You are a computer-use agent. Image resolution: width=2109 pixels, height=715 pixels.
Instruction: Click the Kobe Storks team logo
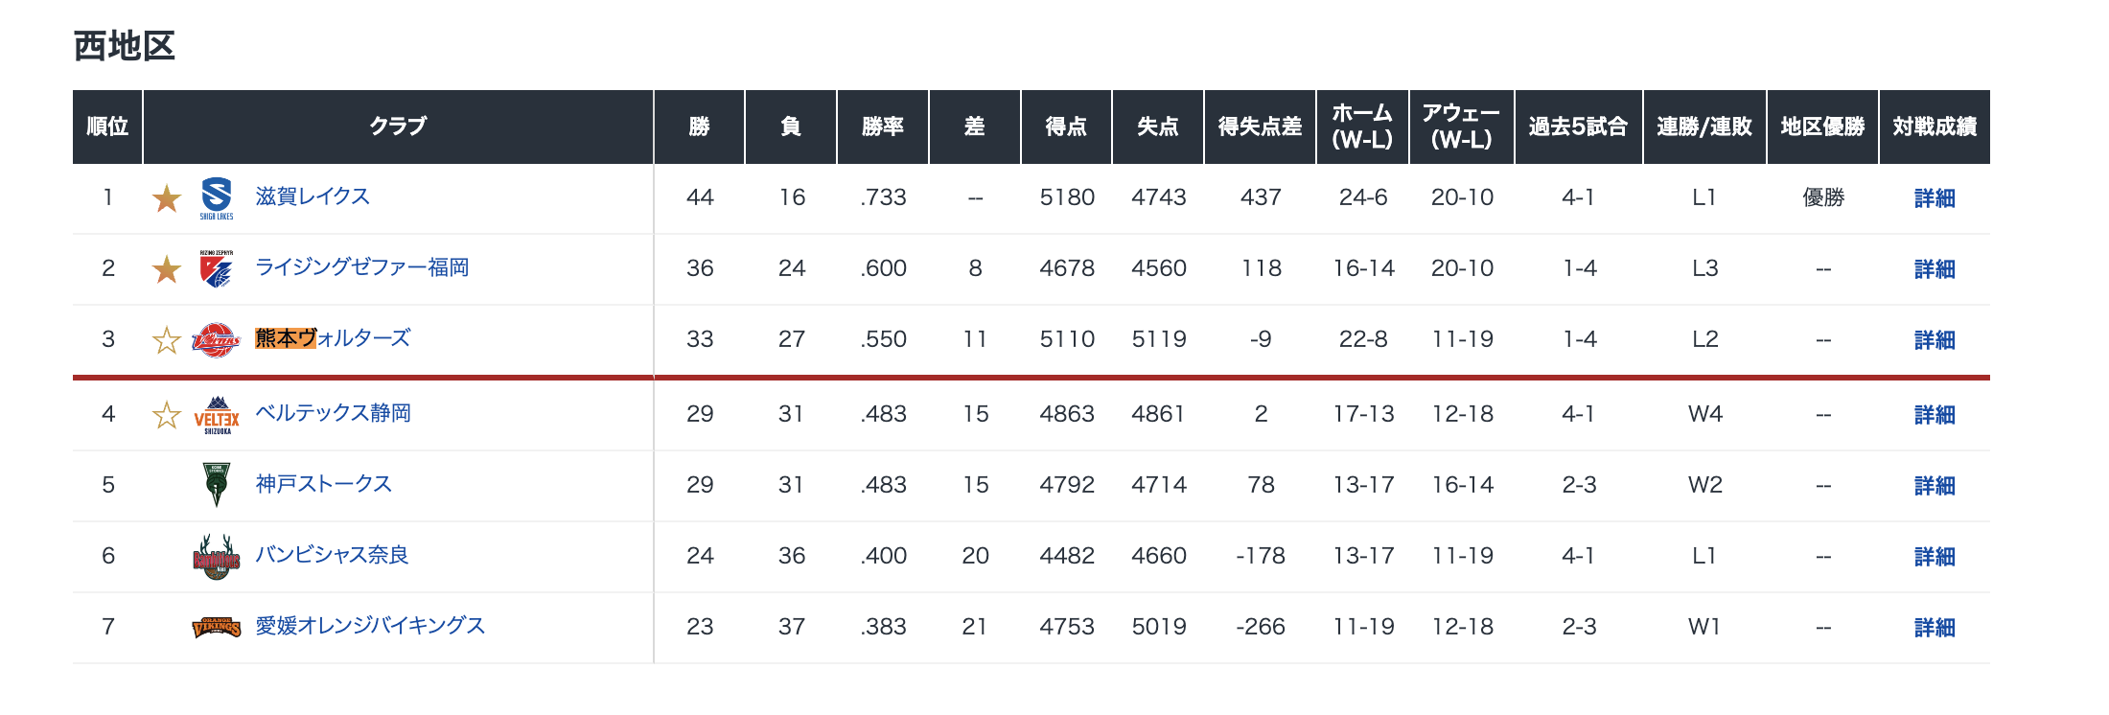(217, 484)
